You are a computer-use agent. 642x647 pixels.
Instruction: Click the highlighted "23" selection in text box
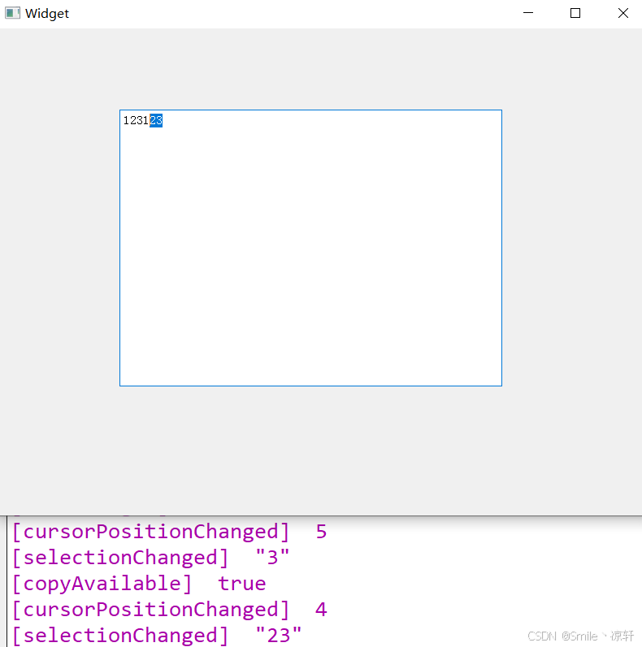[156, 120]
